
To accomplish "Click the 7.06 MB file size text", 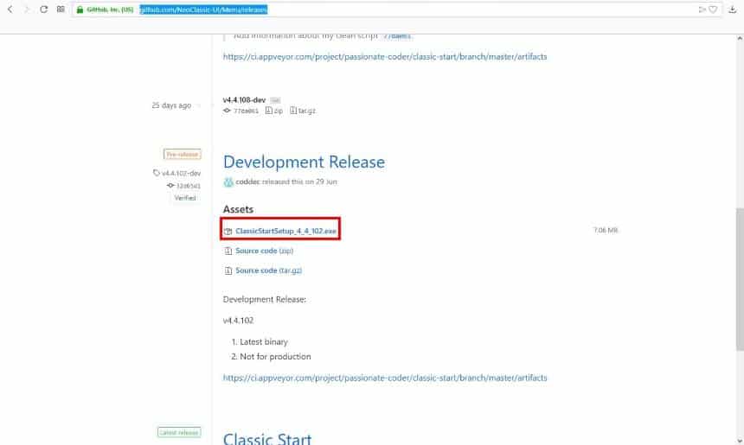I will coord(606,231).
